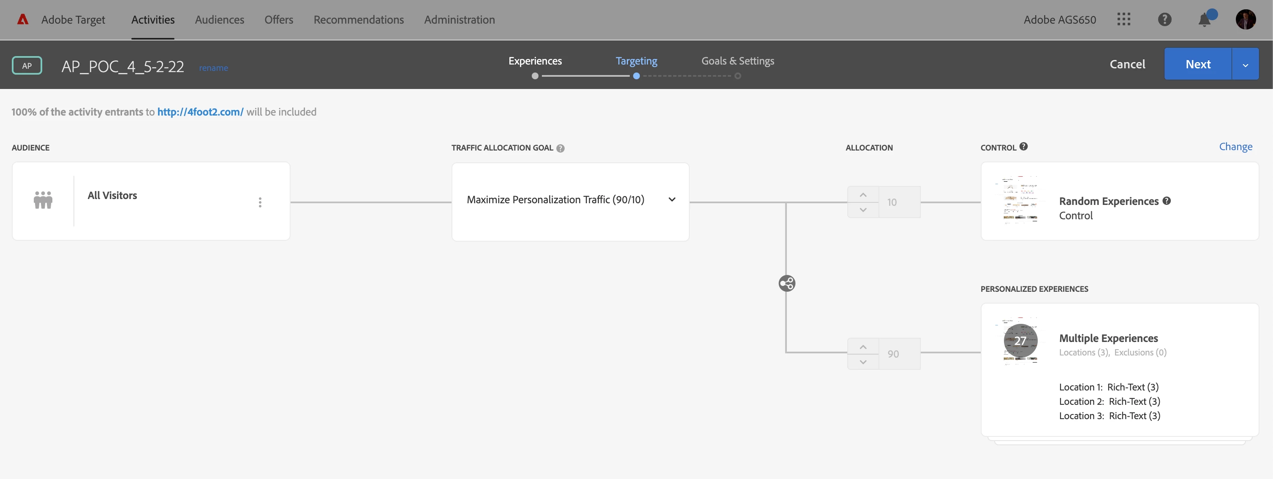Click the rename link

(x=213, y=67)
